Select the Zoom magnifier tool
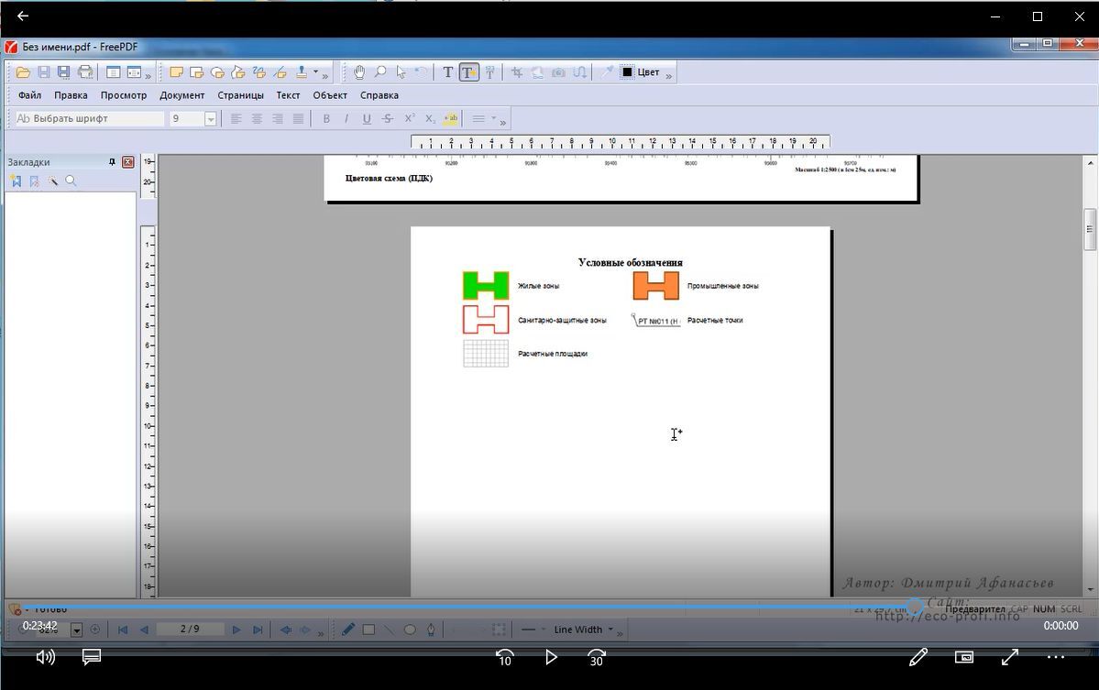This screenshot has height=690, width=1099. click(379, 72)
